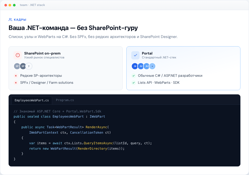Image resolution: width=249 pixels, height=175 pixels.
Task: Click 'public sealed class' keywords in code
Action: (x=32, y=117)
